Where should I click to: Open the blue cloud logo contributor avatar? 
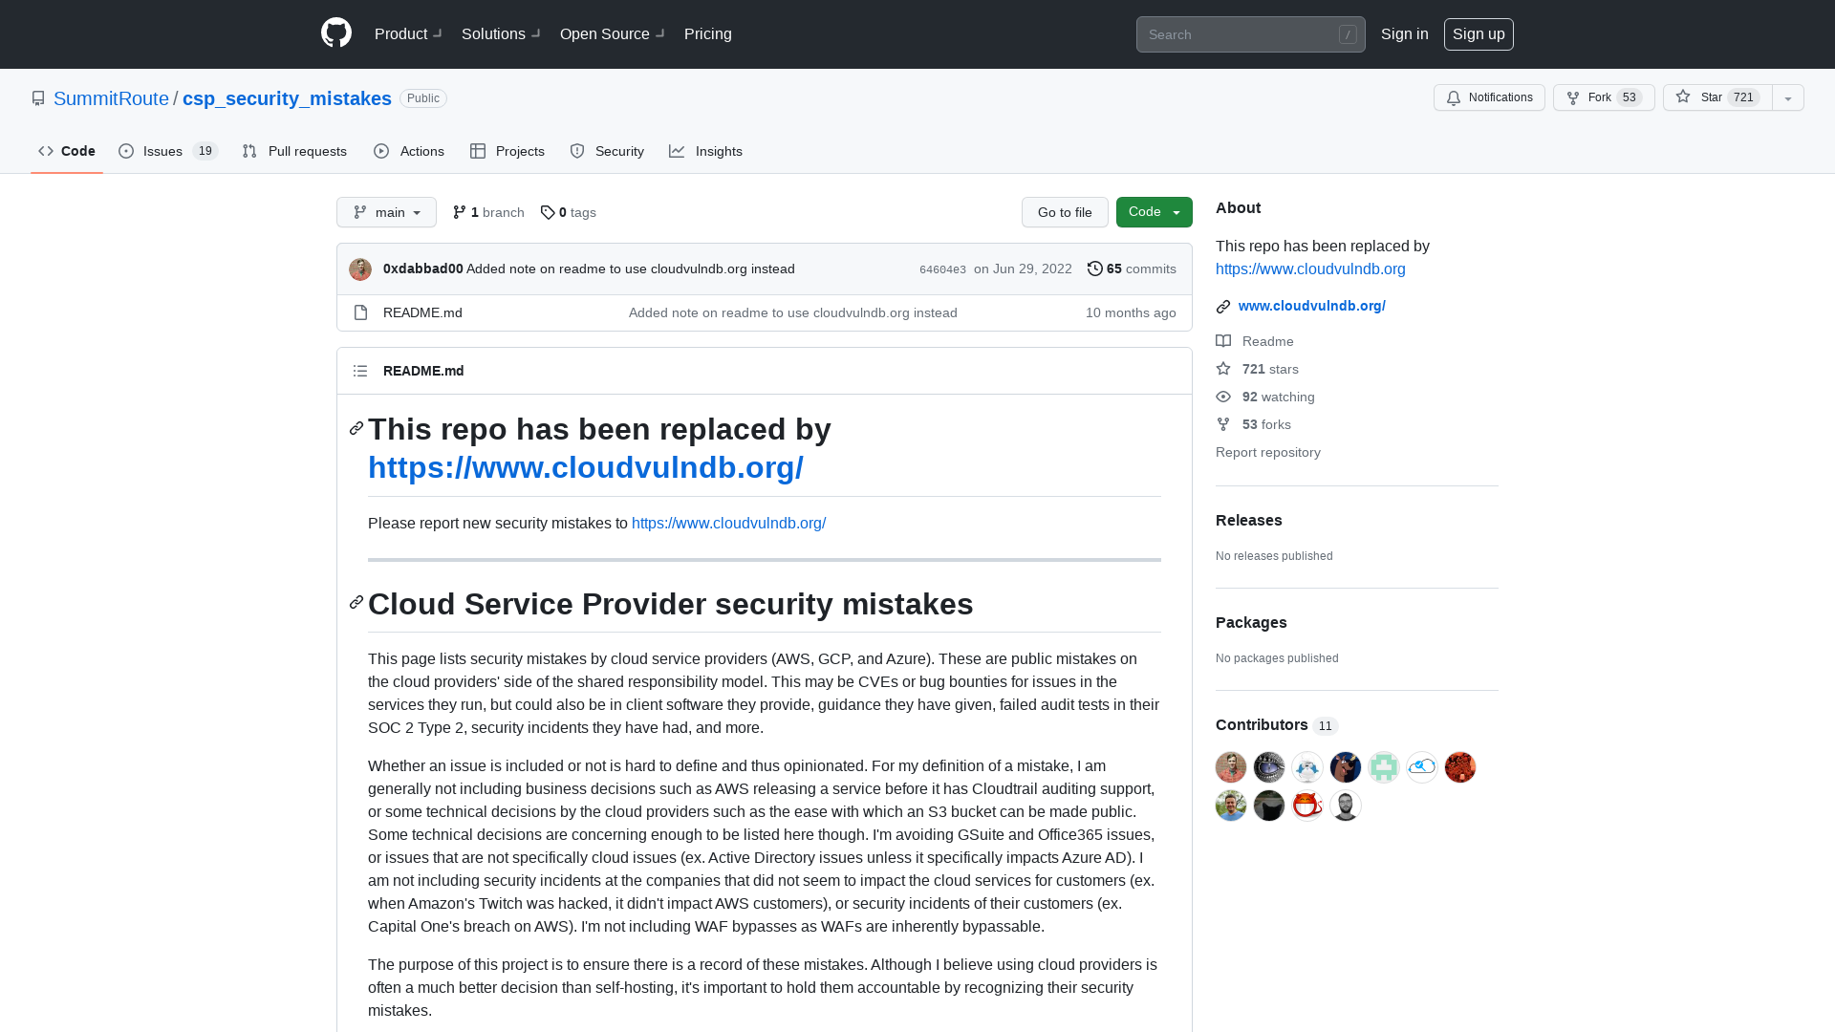point(1422,767)
